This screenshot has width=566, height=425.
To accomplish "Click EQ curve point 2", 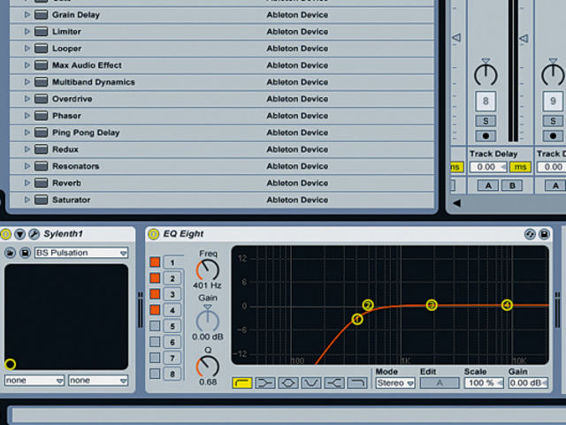I will (368, 305).
